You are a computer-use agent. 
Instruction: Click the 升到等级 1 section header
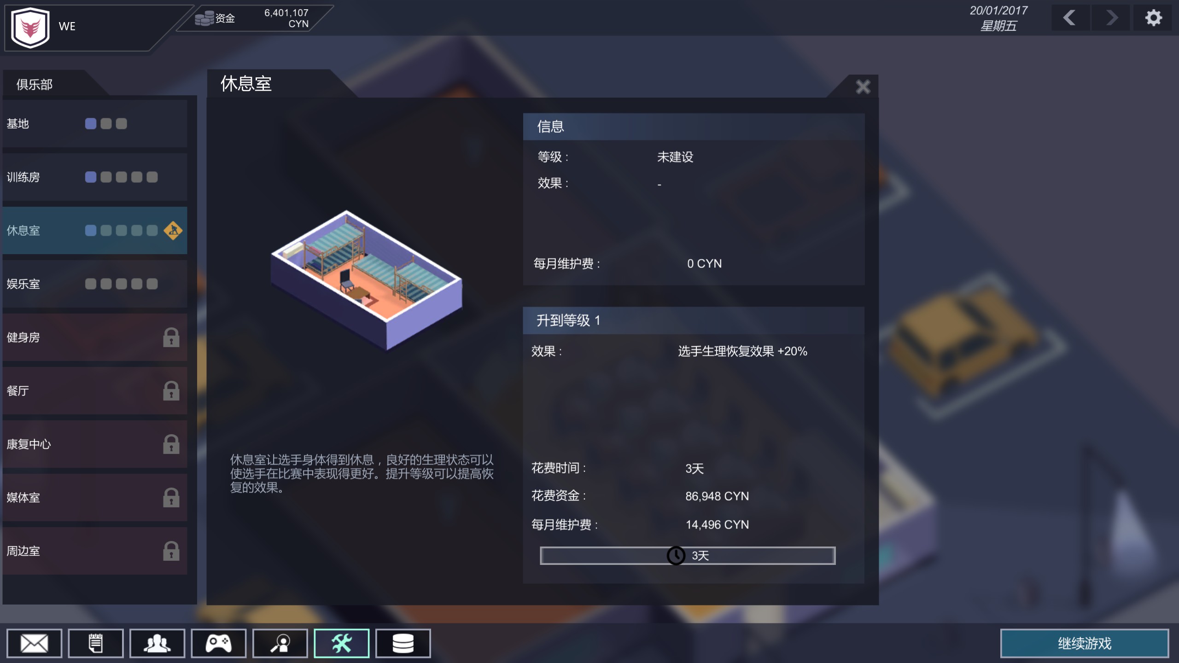(x=694, y=320)
